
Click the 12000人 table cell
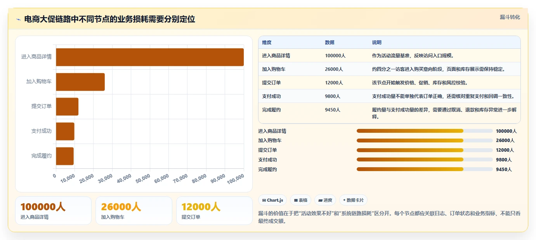[345, 82]
